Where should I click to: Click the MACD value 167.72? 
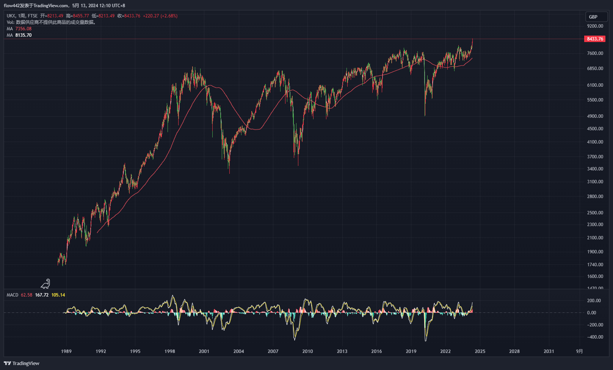[42, 295]
